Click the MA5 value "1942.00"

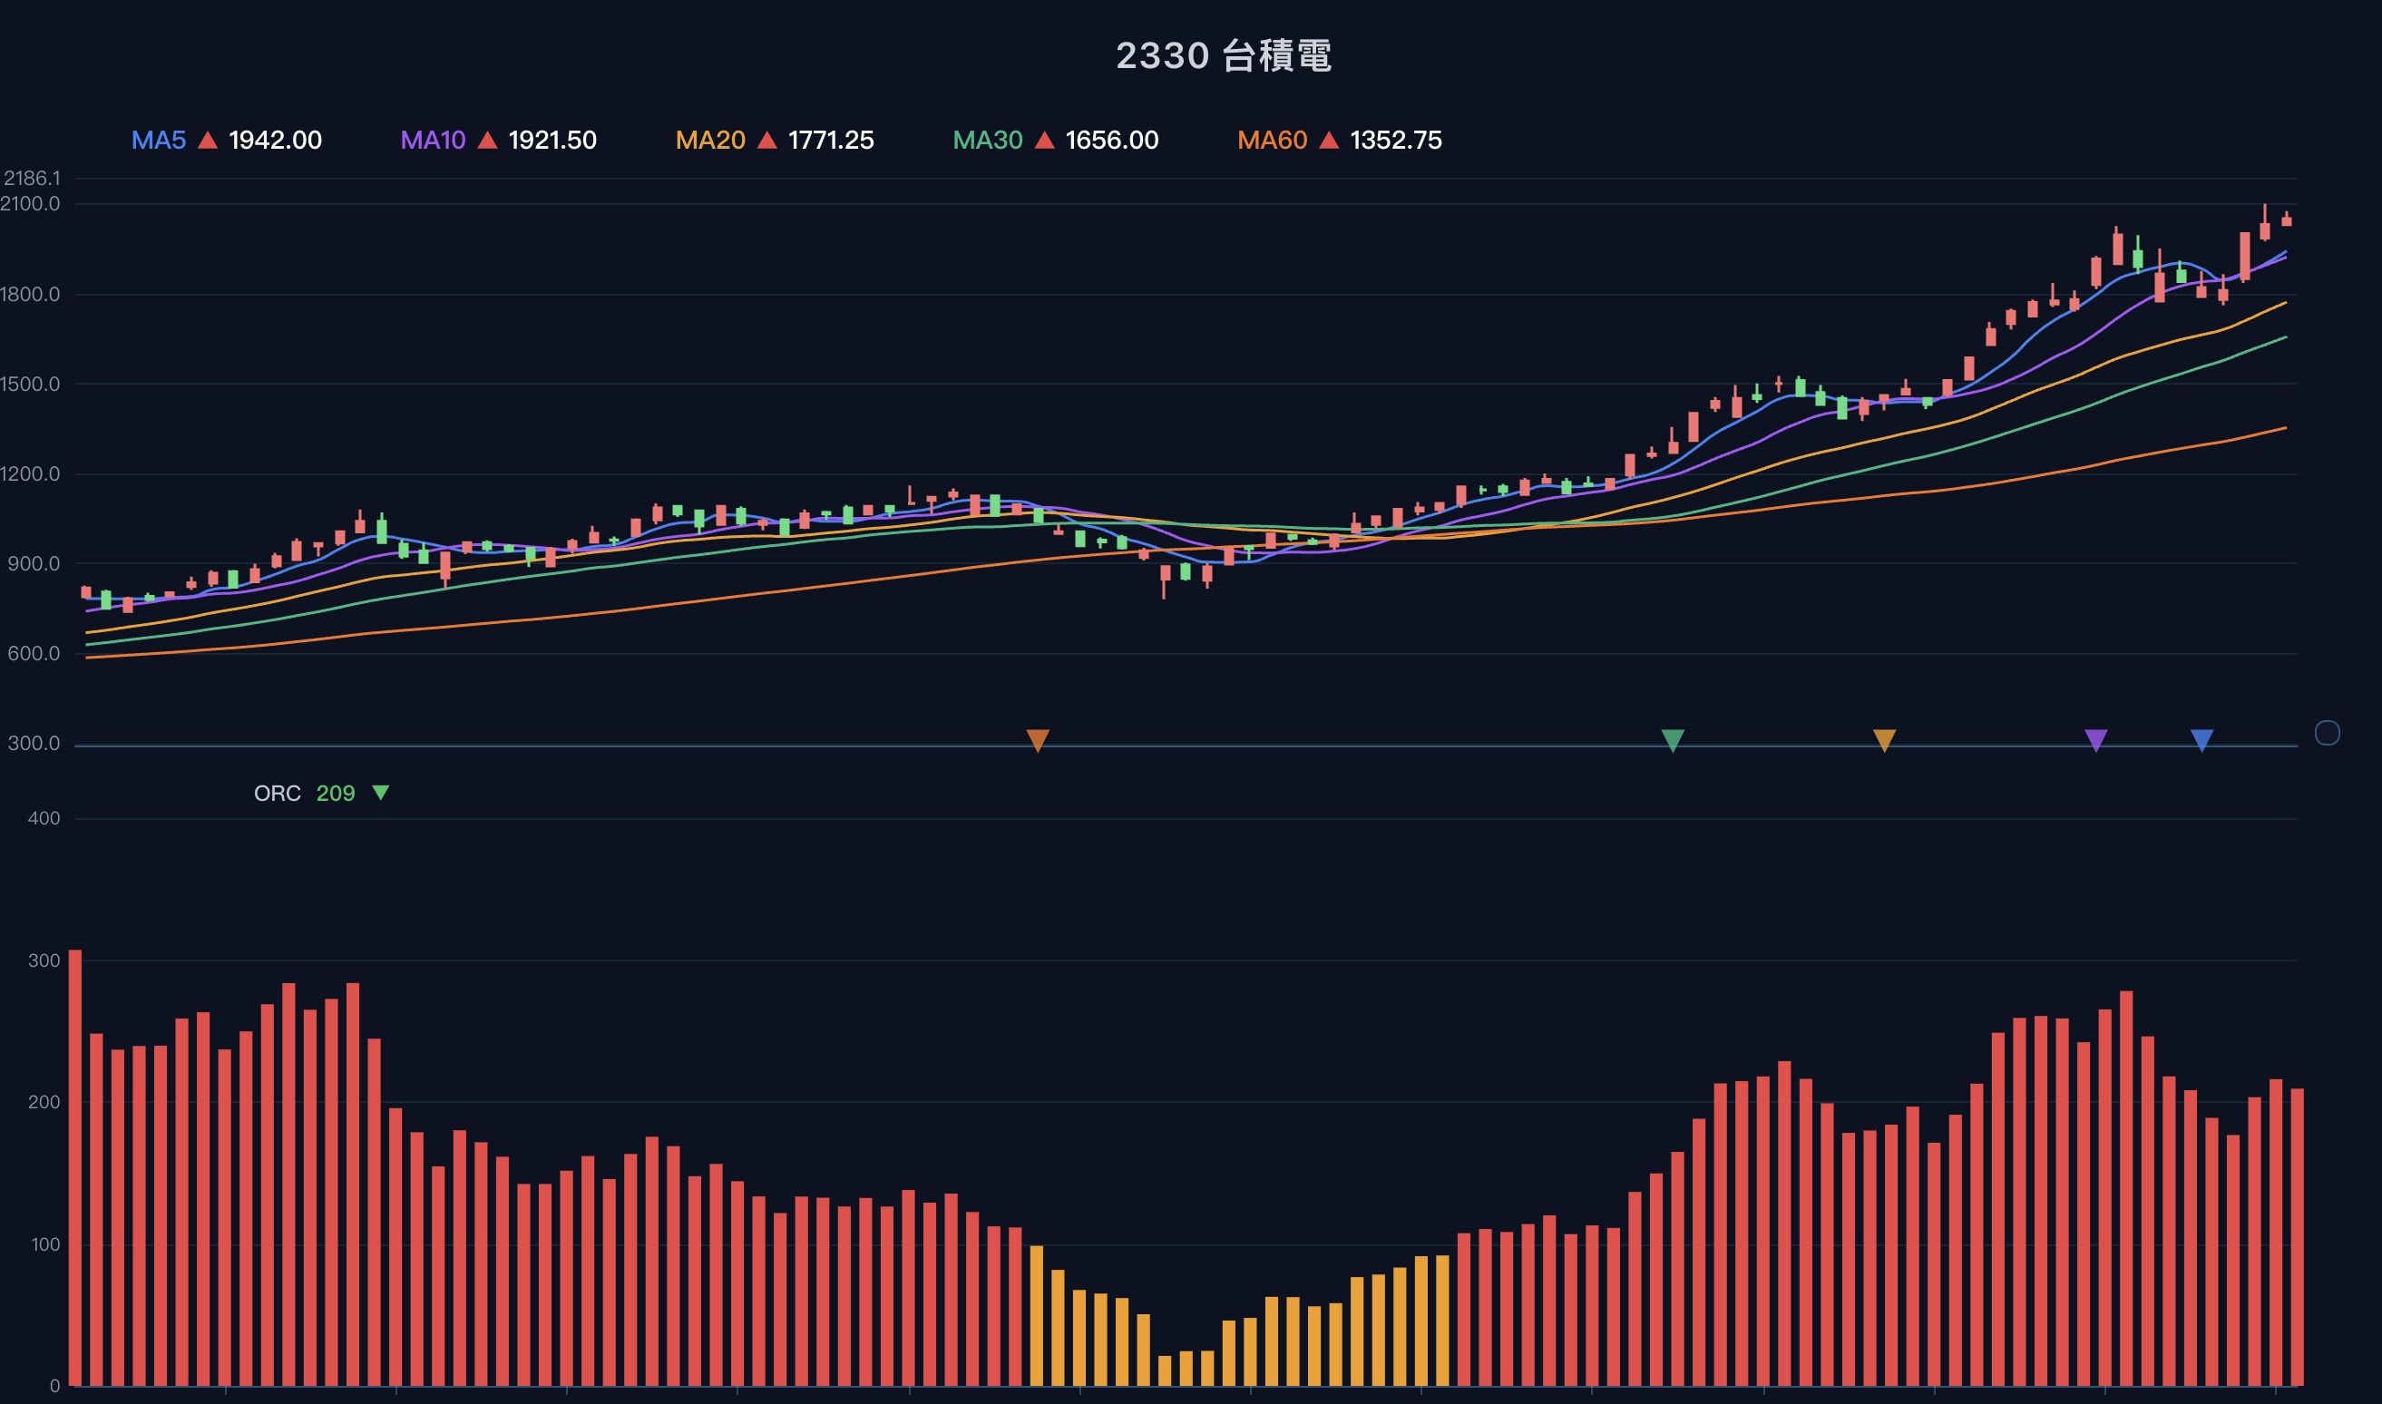275,141
